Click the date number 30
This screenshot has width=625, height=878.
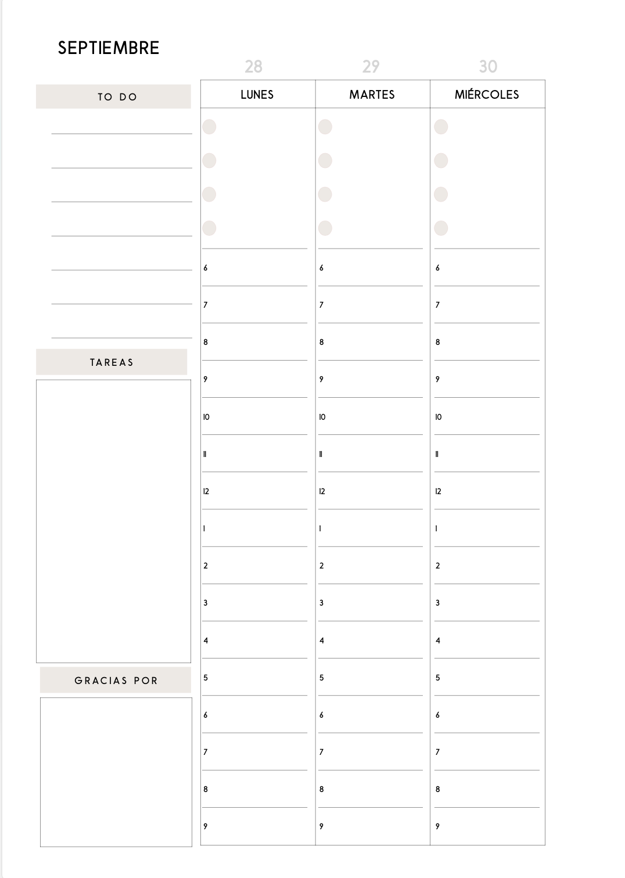click(488, 67)
